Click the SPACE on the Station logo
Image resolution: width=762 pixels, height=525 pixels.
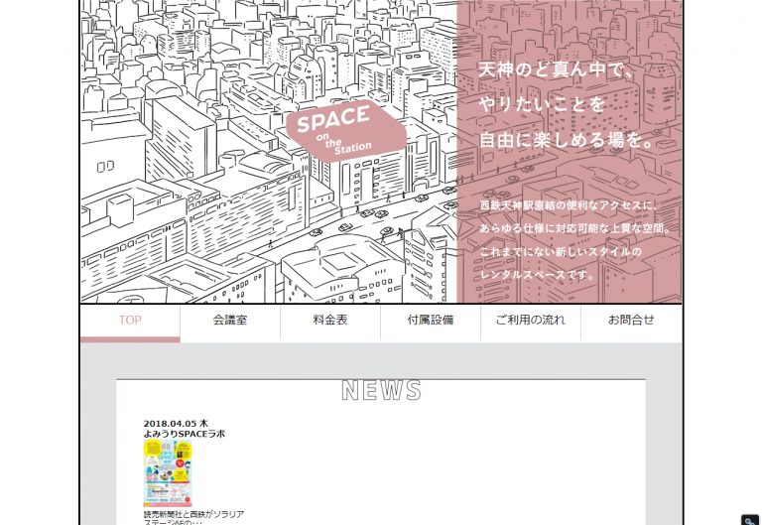click(x=345, y=130)
